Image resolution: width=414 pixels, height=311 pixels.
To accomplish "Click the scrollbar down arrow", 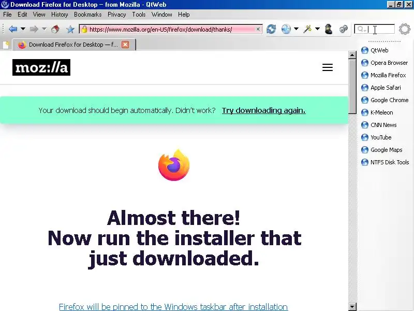I will 352,307.
